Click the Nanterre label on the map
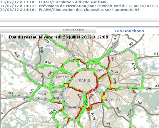159x128 pixels. pyautogui.click(x=62, y=77)
